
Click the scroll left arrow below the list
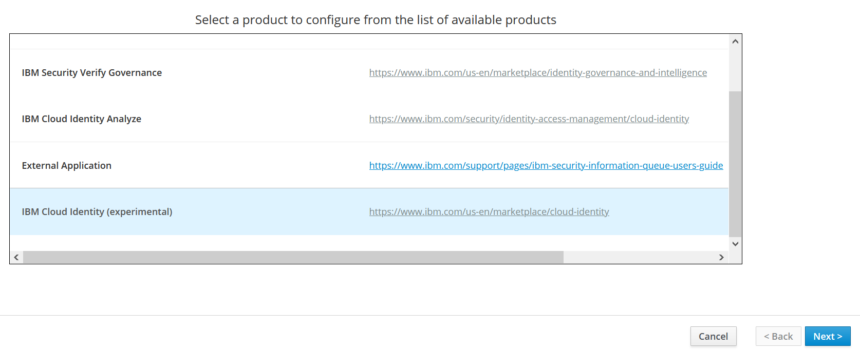point(16,257)
